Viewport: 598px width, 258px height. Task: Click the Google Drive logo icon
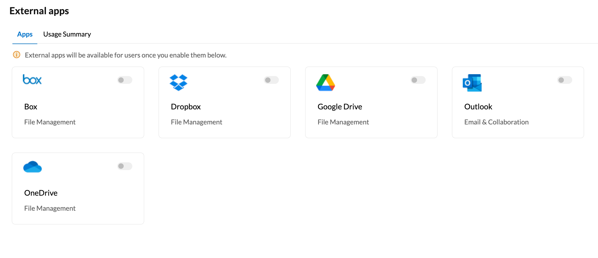325,83
